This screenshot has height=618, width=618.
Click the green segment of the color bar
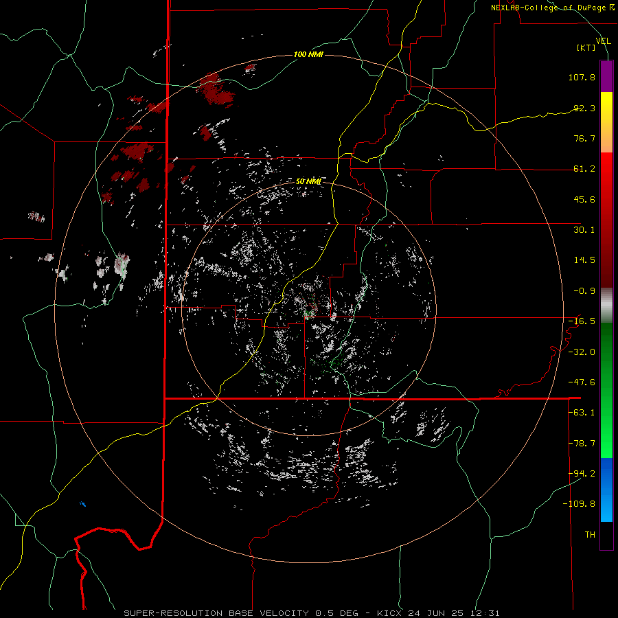[x=606, y=390]
